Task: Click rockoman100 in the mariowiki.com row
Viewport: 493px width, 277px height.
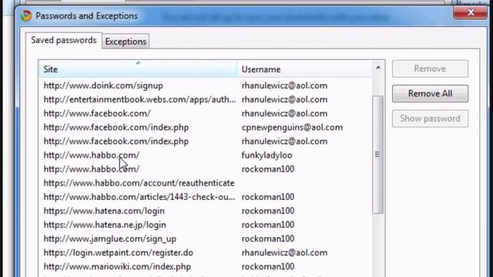Action: (x=268, y=267)
